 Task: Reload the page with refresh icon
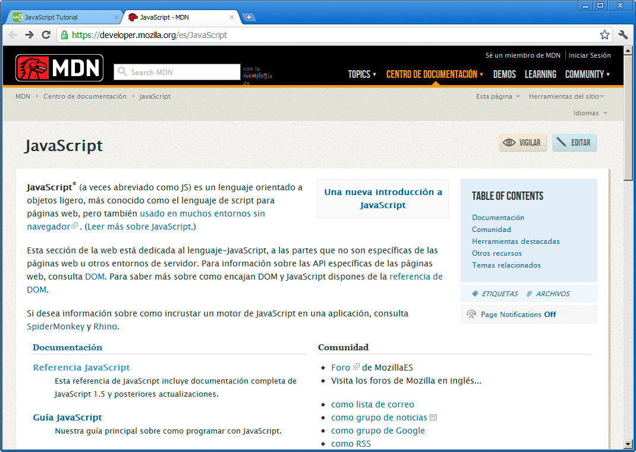tap(46, 35)
